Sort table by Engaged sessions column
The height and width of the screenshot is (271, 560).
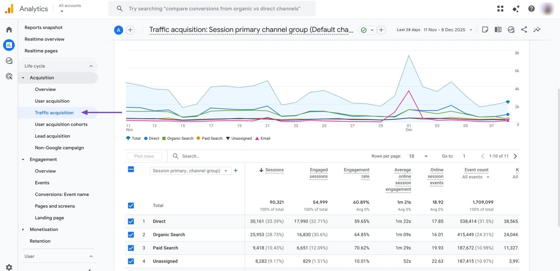[x=318, y=173]
